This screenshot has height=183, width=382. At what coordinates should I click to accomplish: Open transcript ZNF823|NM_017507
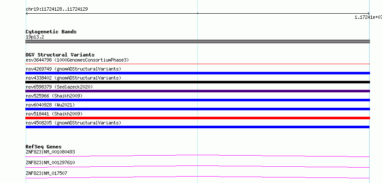coord(46,174)
